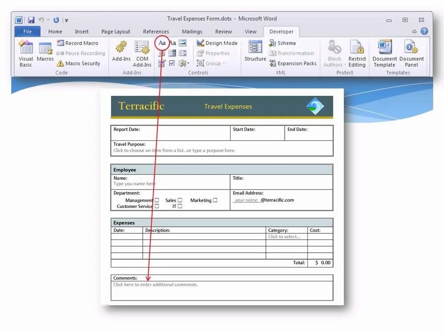Viewport: 444px width, 333px height.
Task: Insert a Rich Text content control
Action: pyautogui.click(x=162, y=43)
